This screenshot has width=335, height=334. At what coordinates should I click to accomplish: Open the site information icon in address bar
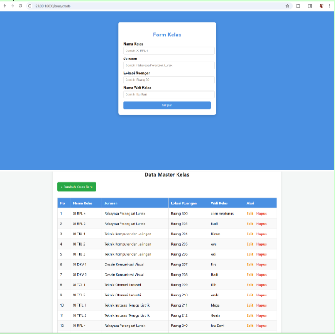(30, 6)
